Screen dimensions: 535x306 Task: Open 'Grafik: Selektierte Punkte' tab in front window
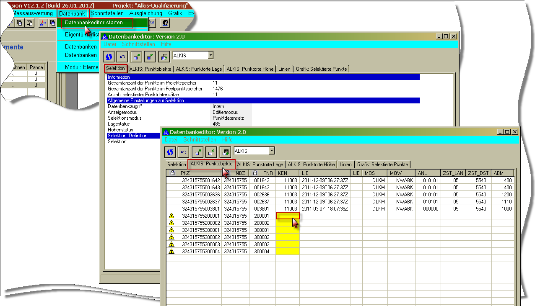pyautogui.click(x=383, y=165)
